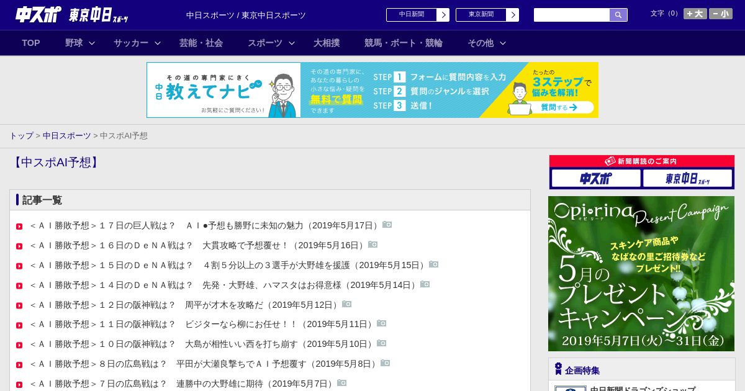The height and width of the screenshot is (391, 745).
Task: Click the camera icon on the 5月15日 article
Action: (x=434, y=264)
